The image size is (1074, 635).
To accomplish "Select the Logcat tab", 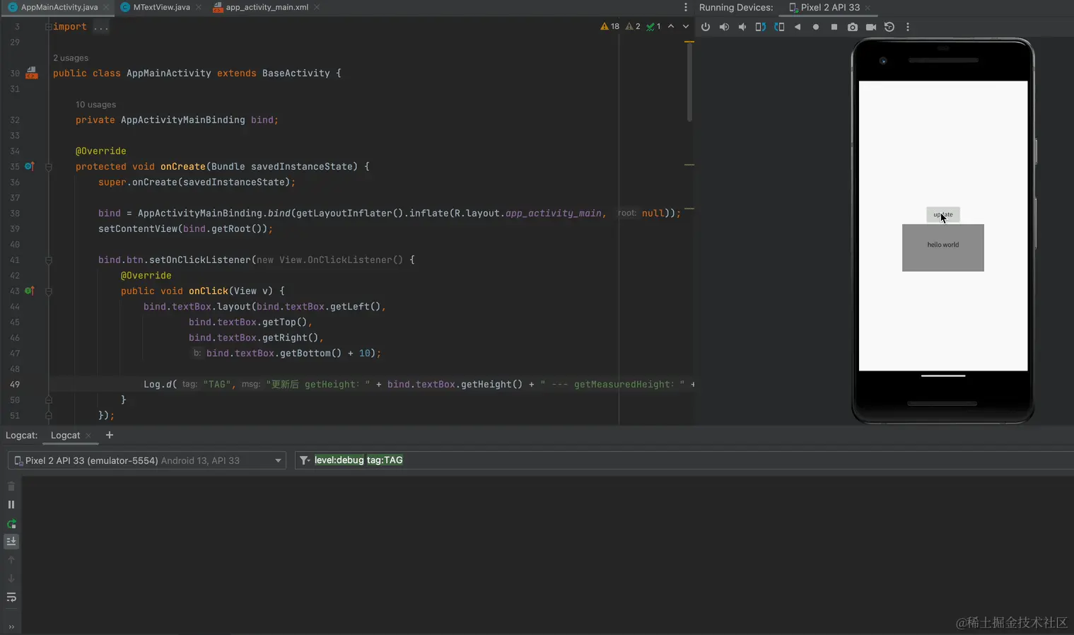I will [65, 435].
